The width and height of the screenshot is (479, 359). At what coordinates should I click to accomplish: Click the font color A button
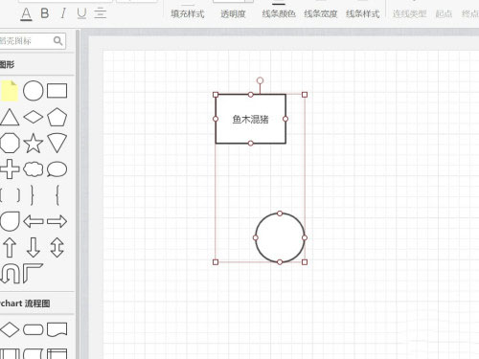[x=26, y=14]
